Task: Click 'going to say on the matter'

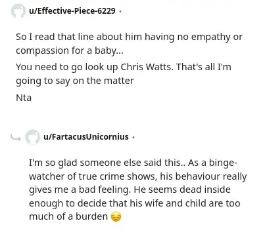Action: 75,81
